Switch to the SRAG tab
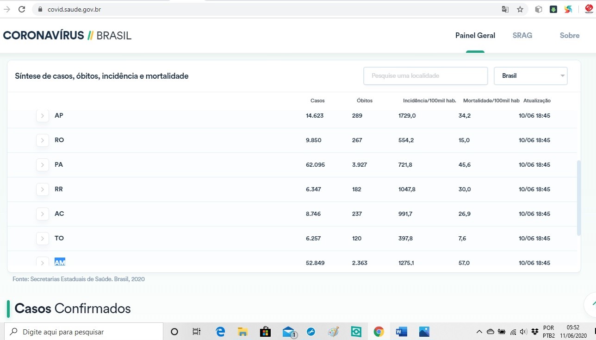Image resolution: width=596 pixels, height=340 pixels. 522,36
